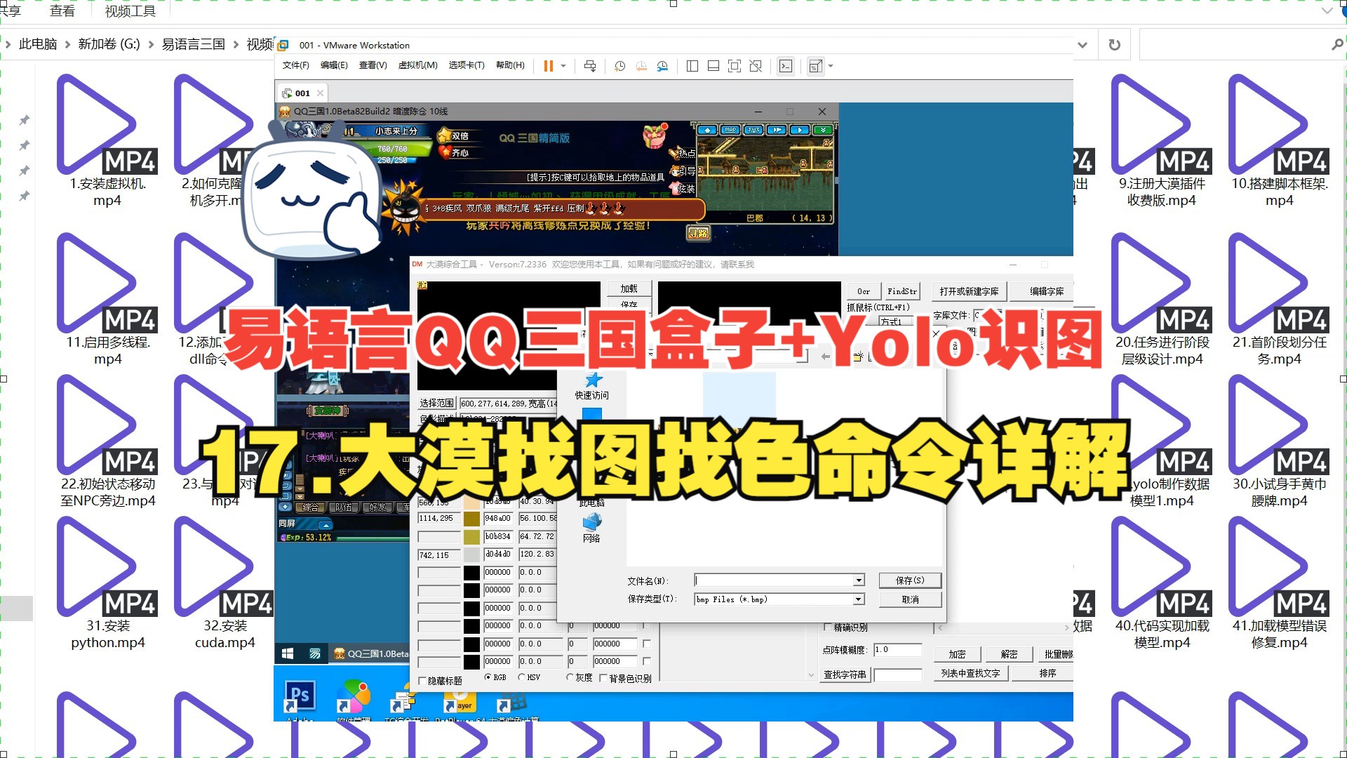The height and width of the screenshot is (758, 1347).
Task: Click the stretch guest display icon
Action: coord(815,66)
